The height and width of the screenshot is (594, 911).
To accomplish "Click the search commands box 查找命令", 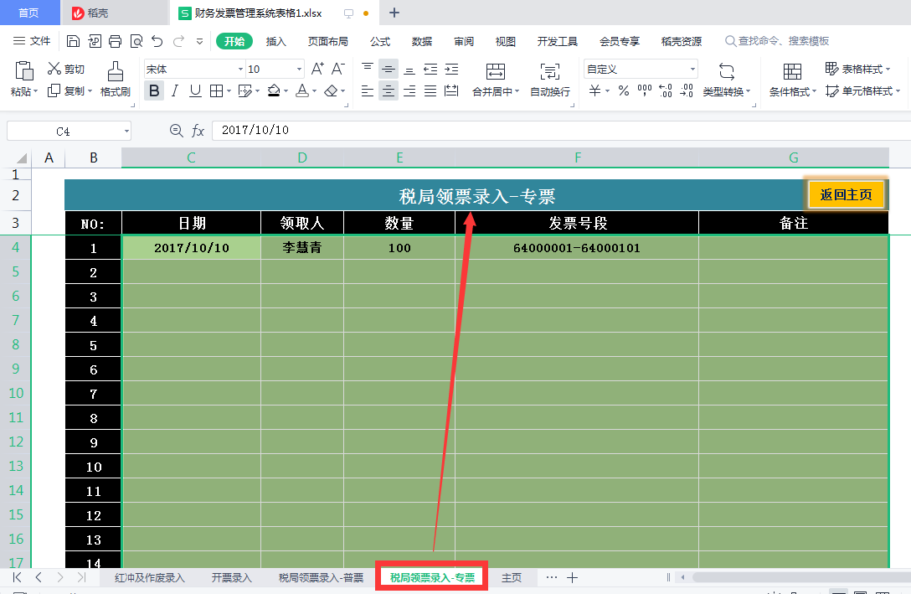I will click(x=777, y=41).
